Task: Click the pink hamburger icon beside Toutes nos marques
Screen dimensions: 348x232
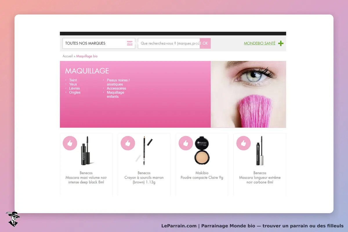Action: coord(130,43)
